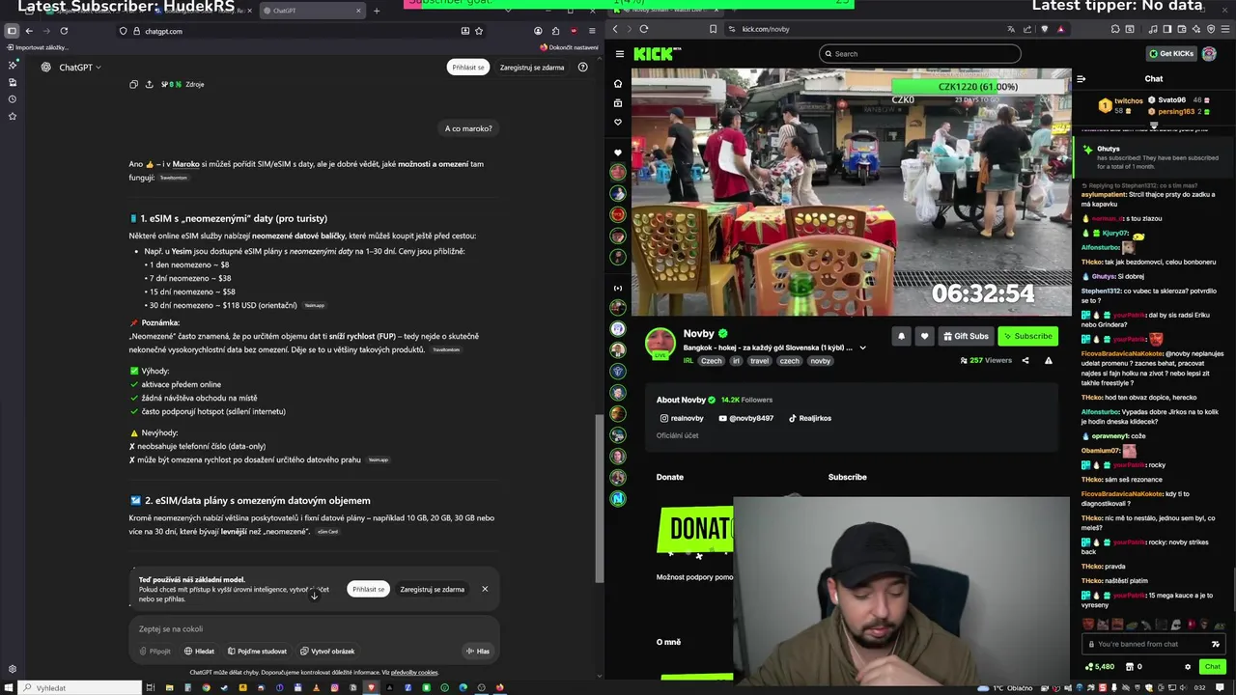Open the realnovby Instagram link
Viewport: 1236px width, 695px height.
point(682,418)
